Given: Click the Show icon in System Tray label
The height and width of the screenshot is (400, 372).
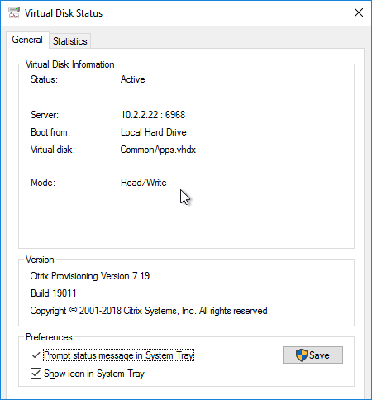Looking at the screenshot, I should click(x=94, y=374).
